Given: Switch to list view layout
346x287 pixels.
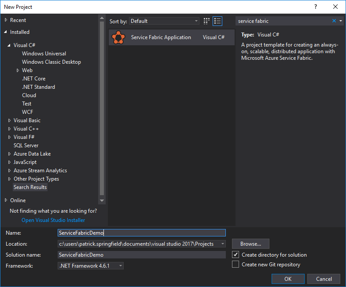Looking at the screenshot, I should point(217,21).
